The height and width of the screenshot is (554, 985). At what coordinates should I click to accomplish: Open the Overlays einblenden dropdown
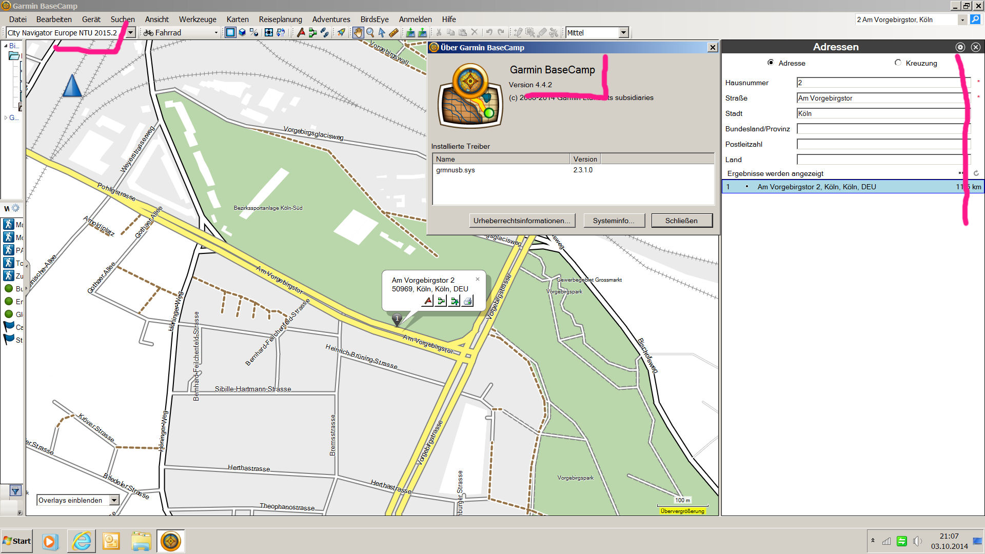point(114,500)
